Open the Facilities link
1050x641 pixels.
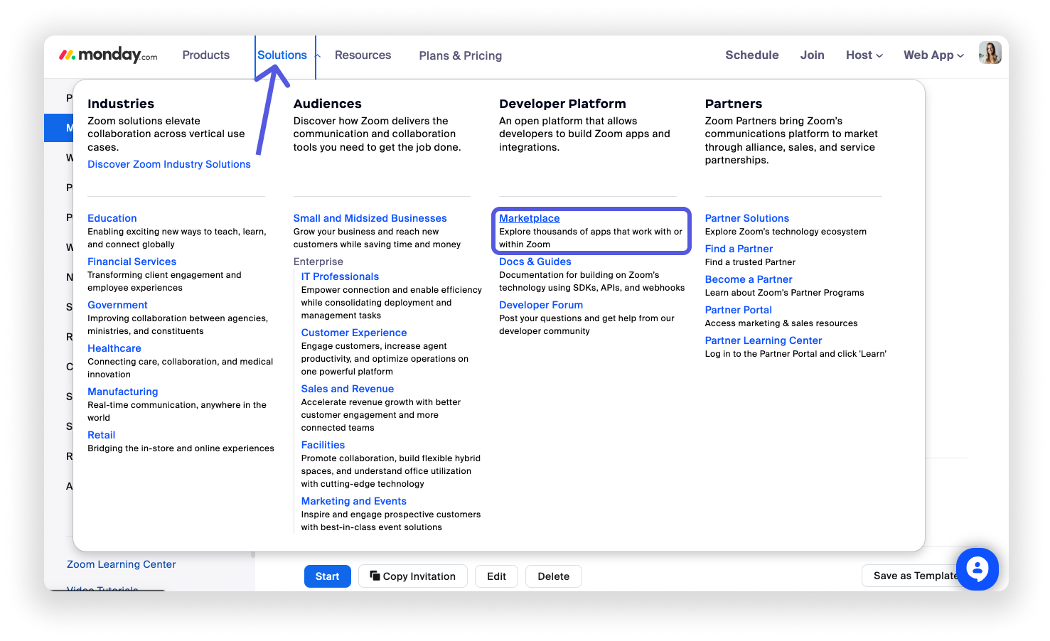click(323, 445)
